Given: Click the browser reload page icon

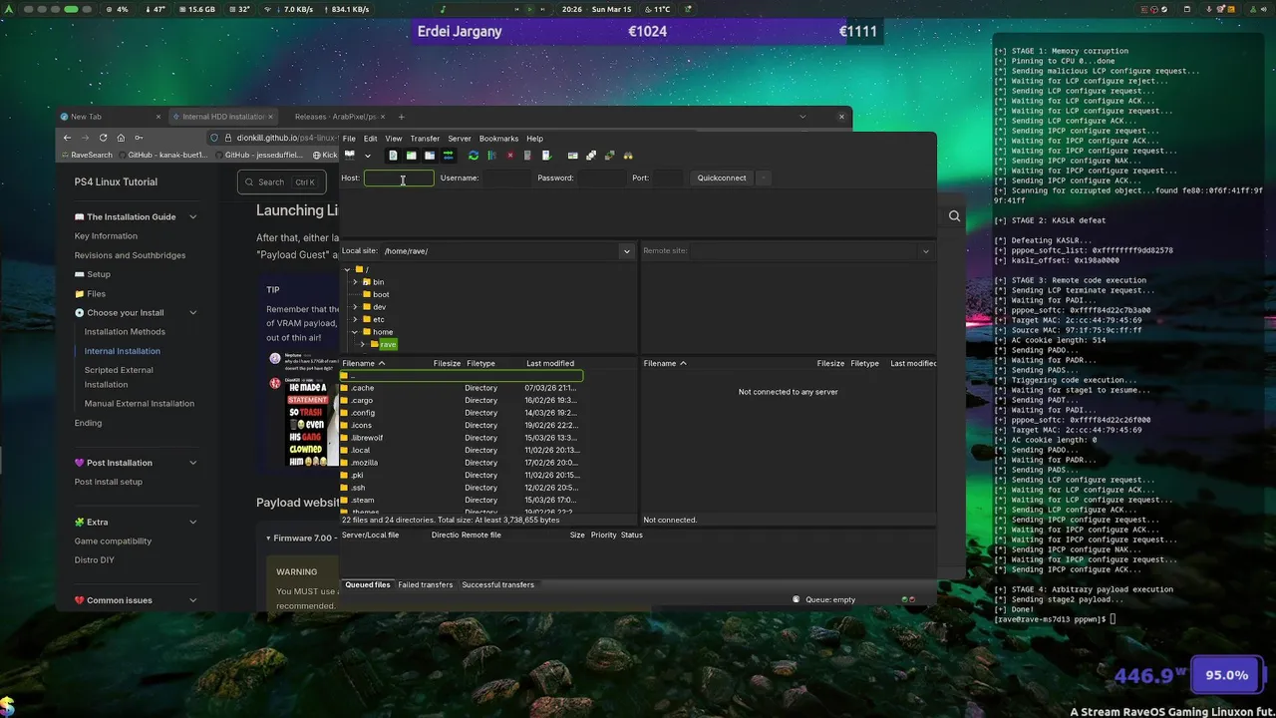Looking at the screenshot, I should pos(103,138).
